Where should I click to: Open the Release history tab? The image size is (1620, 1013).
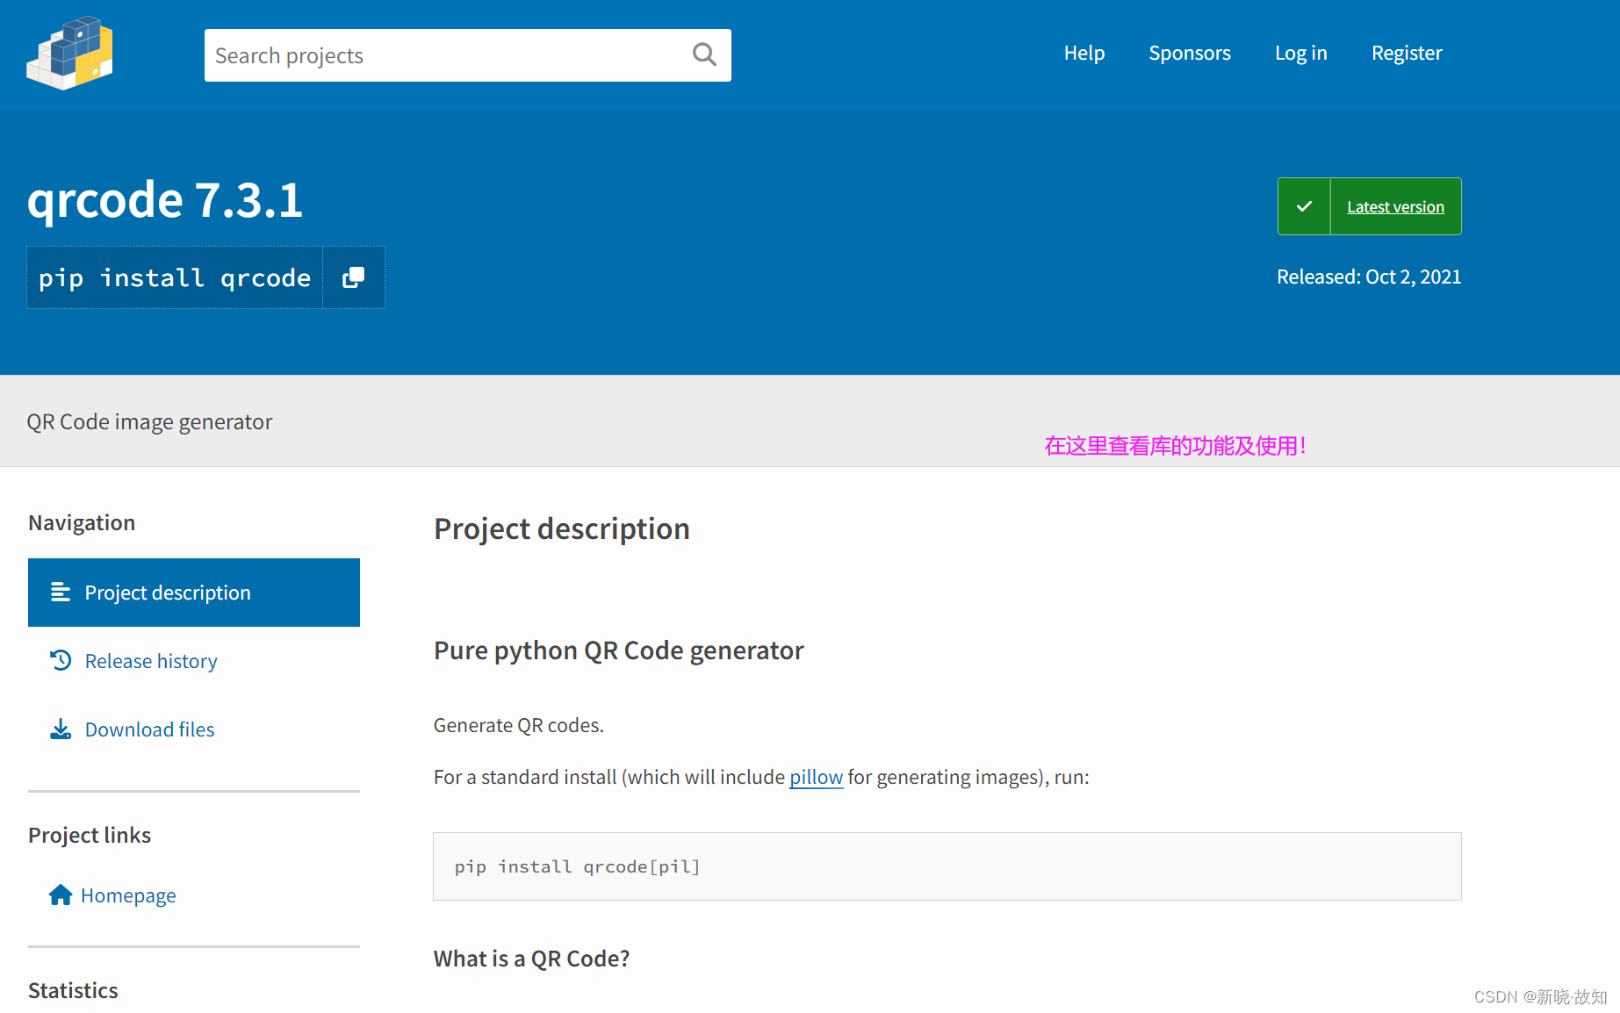[194, 661]
